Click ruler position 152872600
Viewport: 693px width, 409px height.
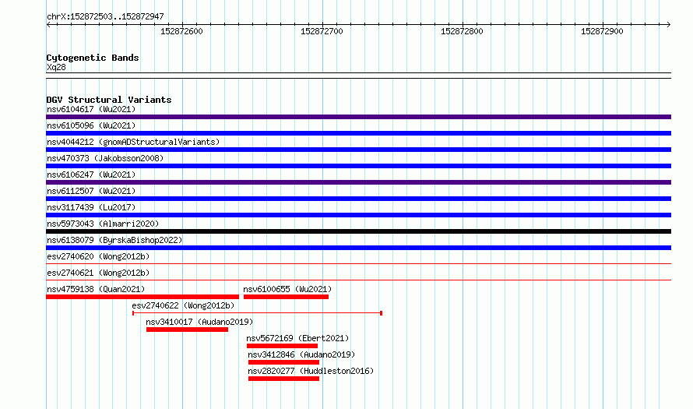click(181, 31)
